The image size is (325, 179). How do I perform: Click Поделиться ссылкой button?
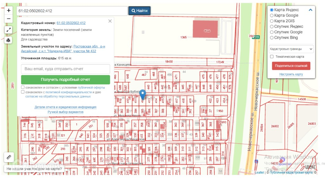291,66
